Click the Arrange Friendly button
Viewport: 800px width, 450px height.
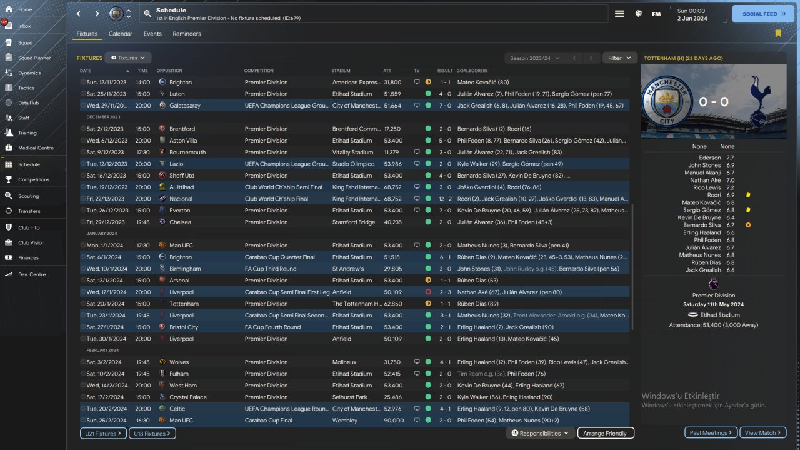tap(604, 433)
